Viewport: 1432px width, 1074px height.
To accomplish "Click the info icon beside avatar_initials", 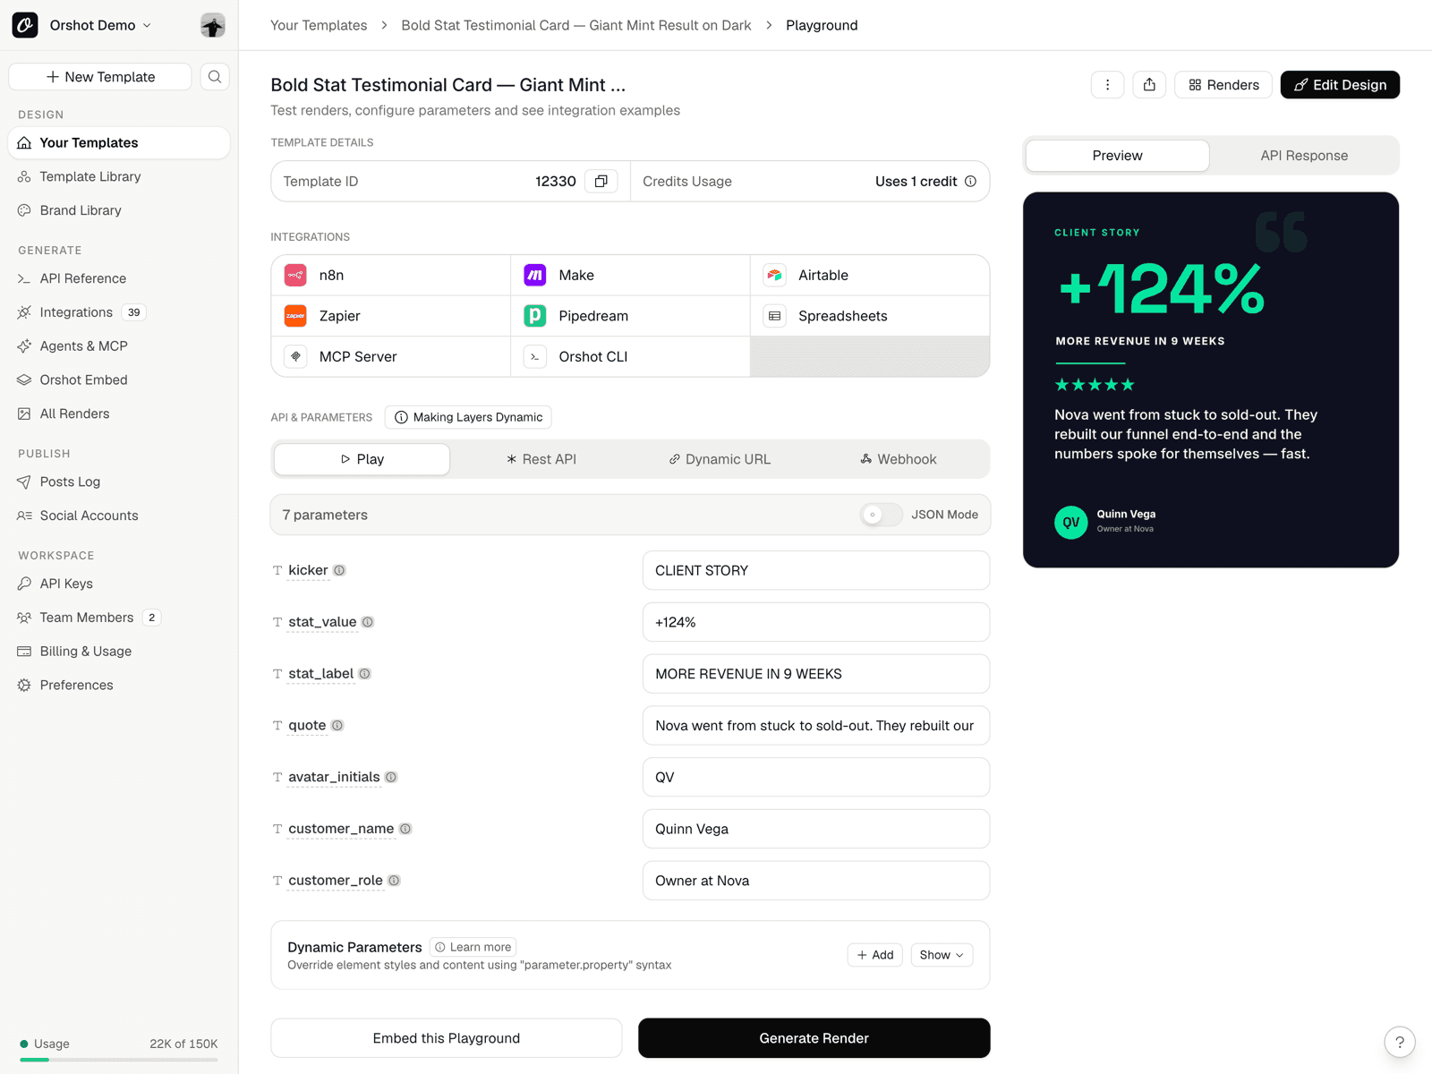I will [x=391, y=777].
